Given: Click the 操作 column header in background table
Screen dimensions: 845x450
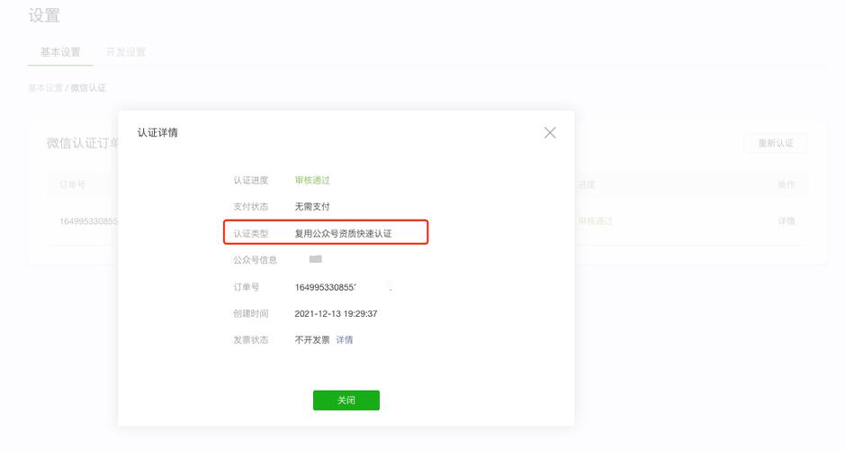Looking at the screenshot, I should tap(787, 184).
